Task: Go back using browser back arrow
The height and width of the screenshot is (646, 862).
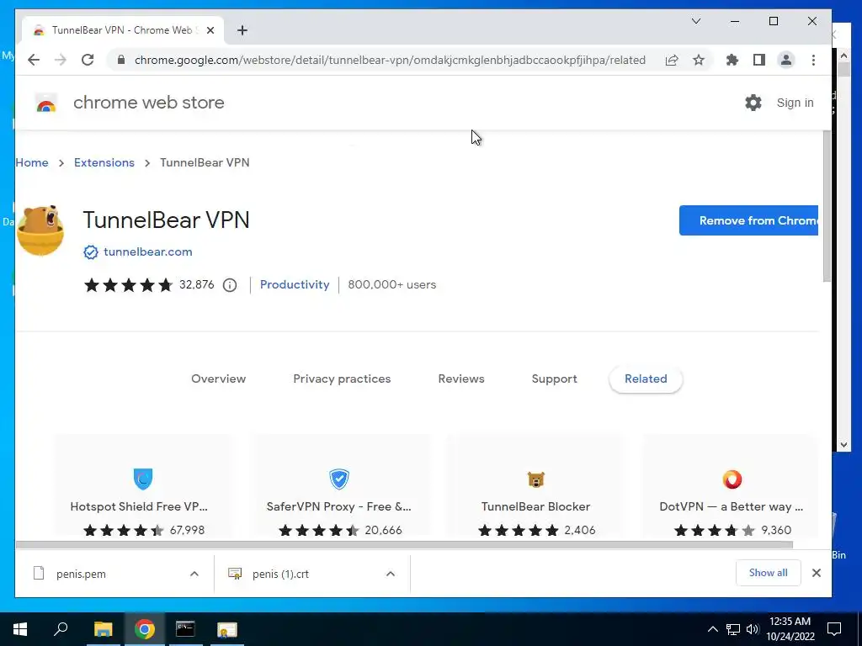Action: 34,60
